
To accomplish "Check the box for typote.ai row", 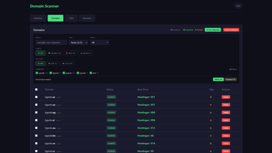I will click(x=36, y=120).
